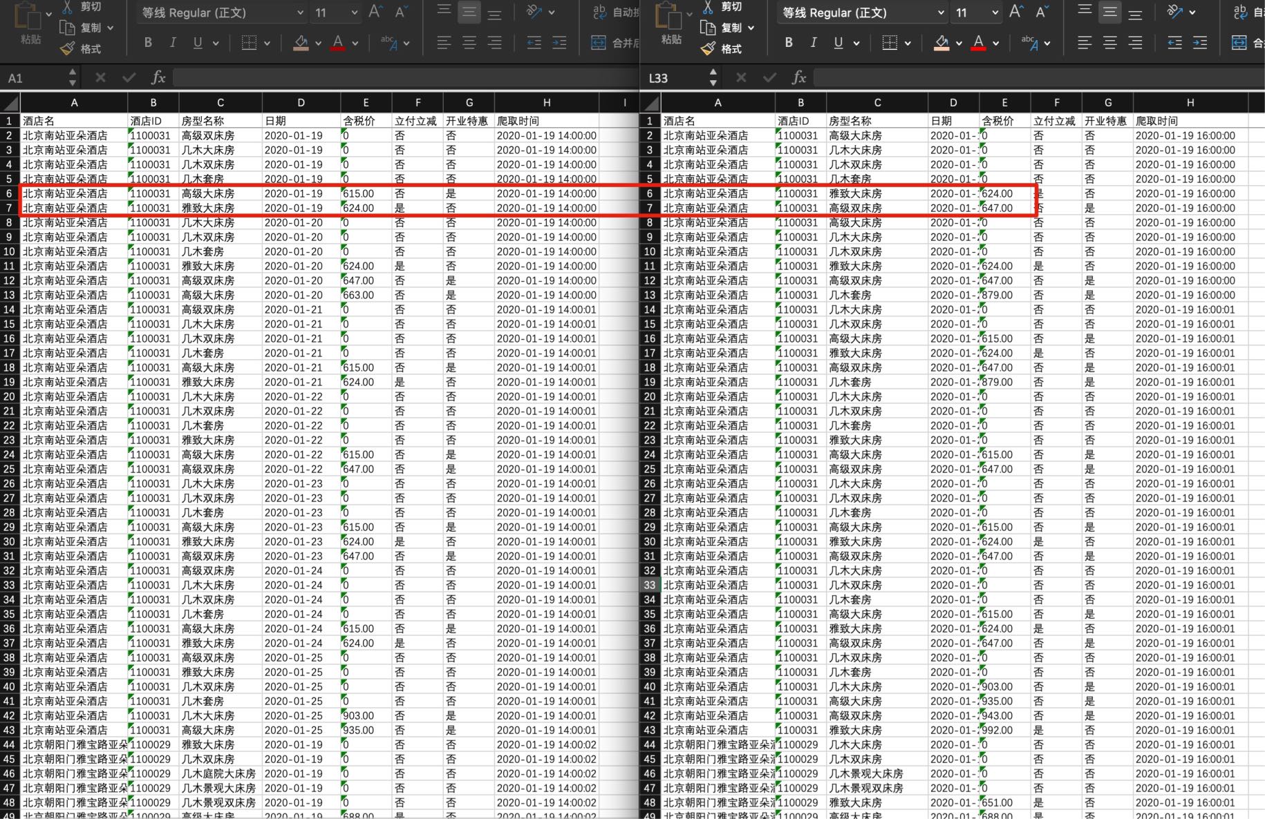Select the Format painter brush in left window

(67, 48)
